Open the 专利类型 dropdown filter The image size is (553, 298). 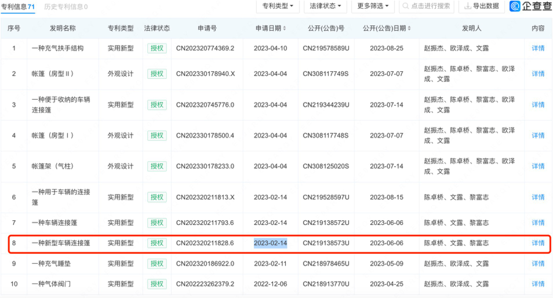[x=277, y=6]
